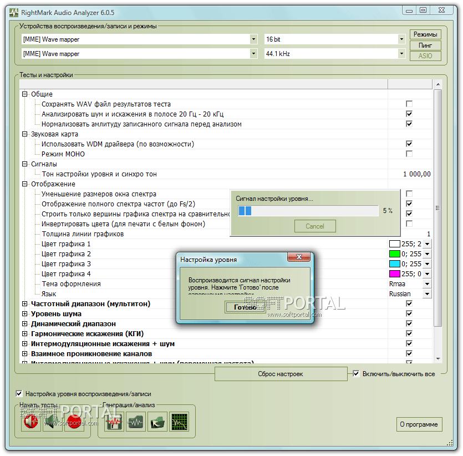Collapse the Звуковая карта group

[25, 134]
